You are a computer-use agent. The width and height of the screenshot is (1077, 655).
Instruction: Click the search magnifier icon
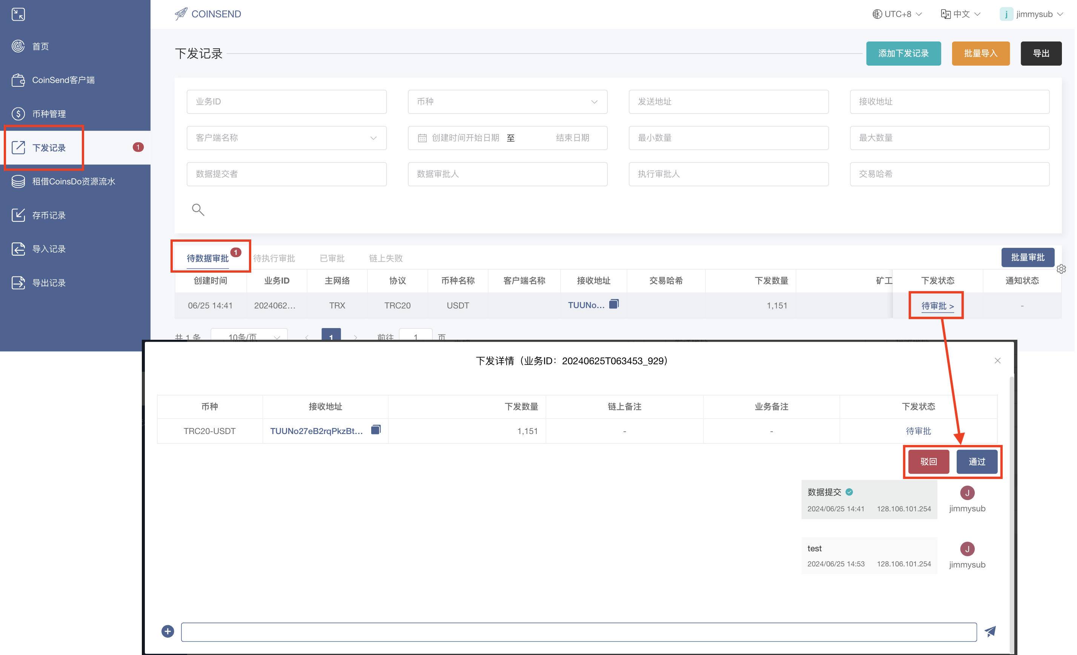coord(198,210)
